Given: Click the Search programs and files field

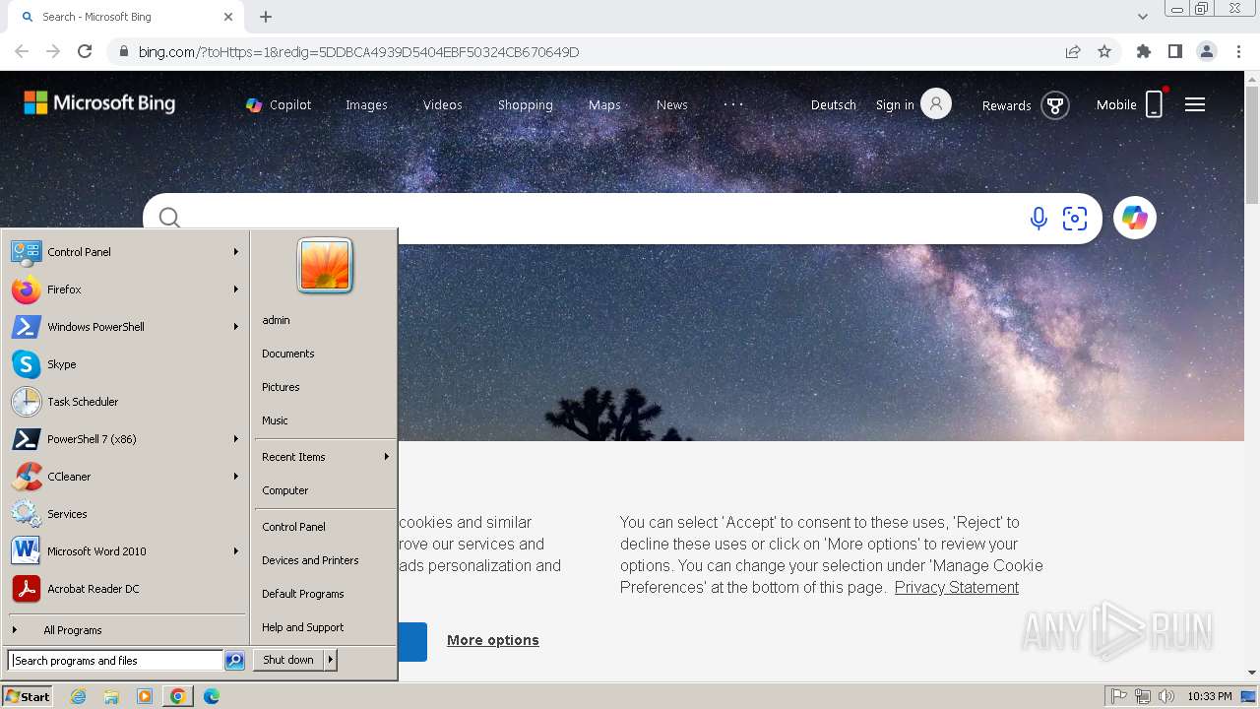Looking at the screenshot, I should pos(115,661).
